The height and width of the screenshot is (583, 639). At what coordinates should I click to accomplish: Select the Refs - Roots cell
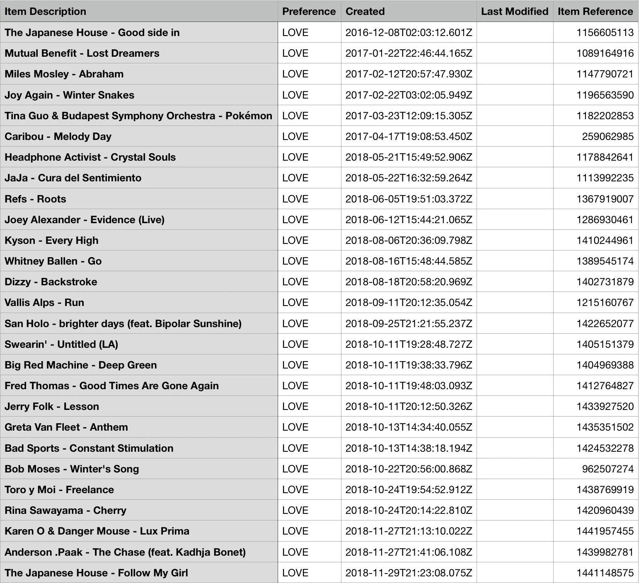(139, 199)
